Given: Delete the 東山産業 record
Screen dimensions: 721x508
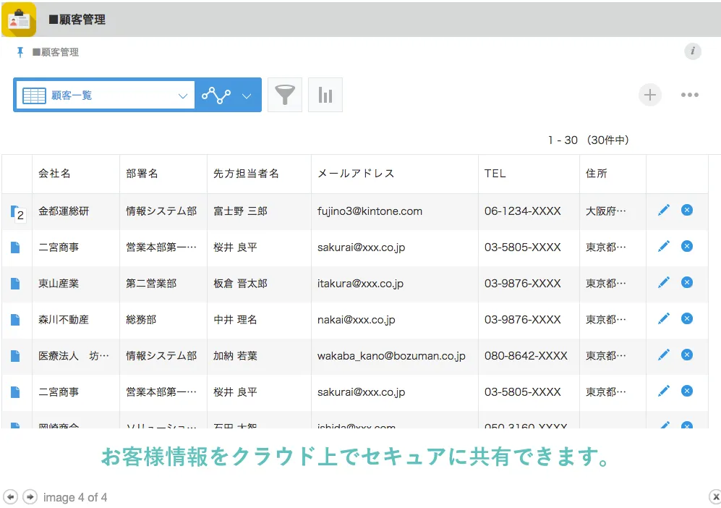Looking at the screenshot, I should pos(686,282).
